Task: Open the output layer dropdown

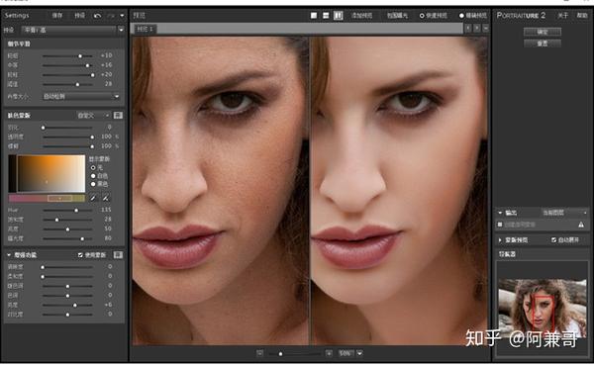Action: (564, 213)
